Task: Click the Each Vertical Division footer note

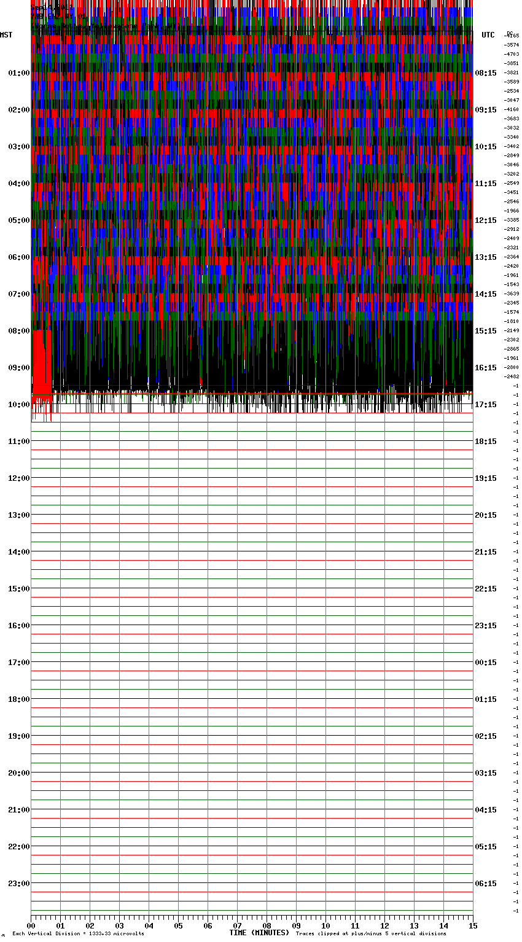Action: coord(79,934)
